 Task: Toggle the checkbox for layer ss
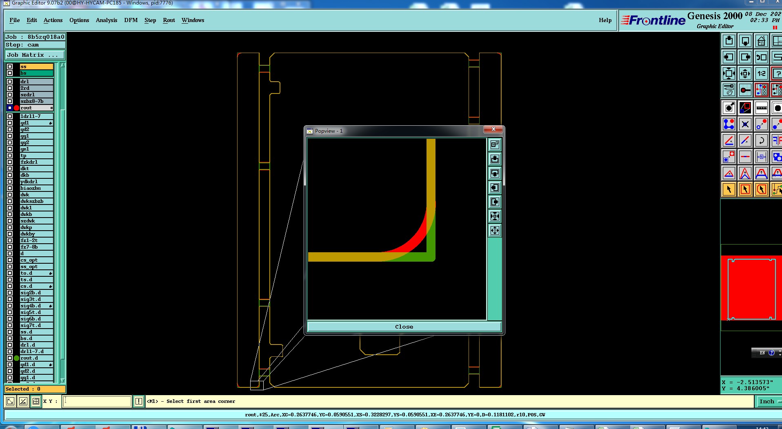10,67
